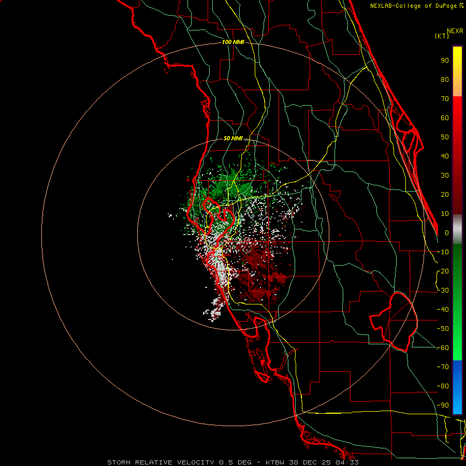The image size is (466, 466).
Task: Click the -90 scale value
Action: pos(443,405)
